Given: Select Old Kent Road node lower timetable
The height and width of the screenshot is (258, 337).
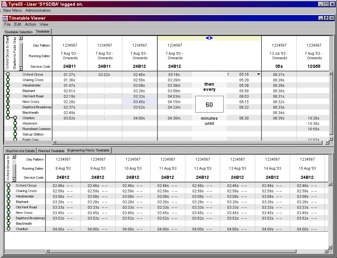Looking at the screenshot, I should pyautogui.click(x=8, y=207).
